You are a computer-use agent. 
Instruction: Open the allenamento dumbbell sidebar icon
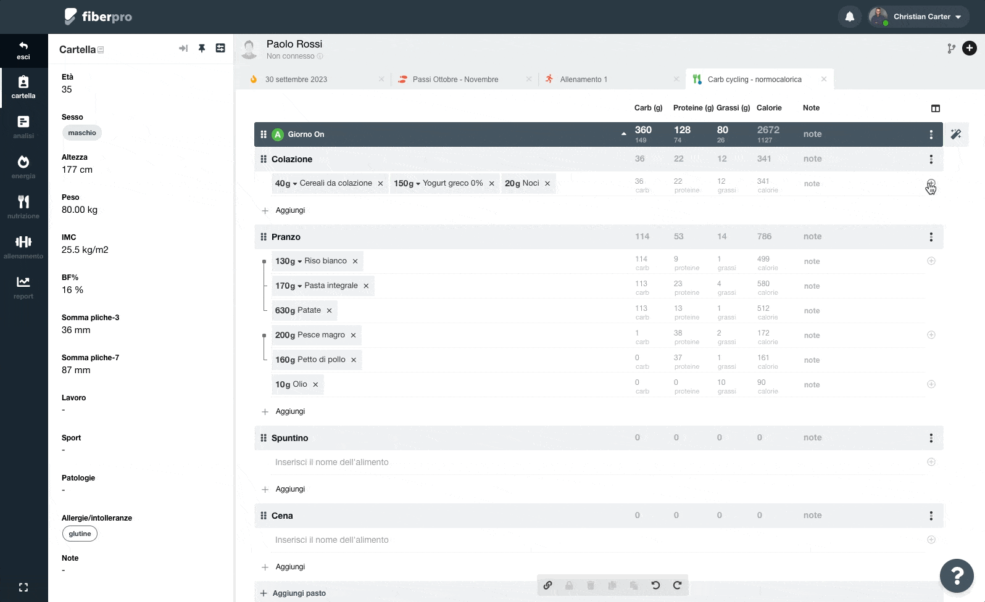pos(23,242)
